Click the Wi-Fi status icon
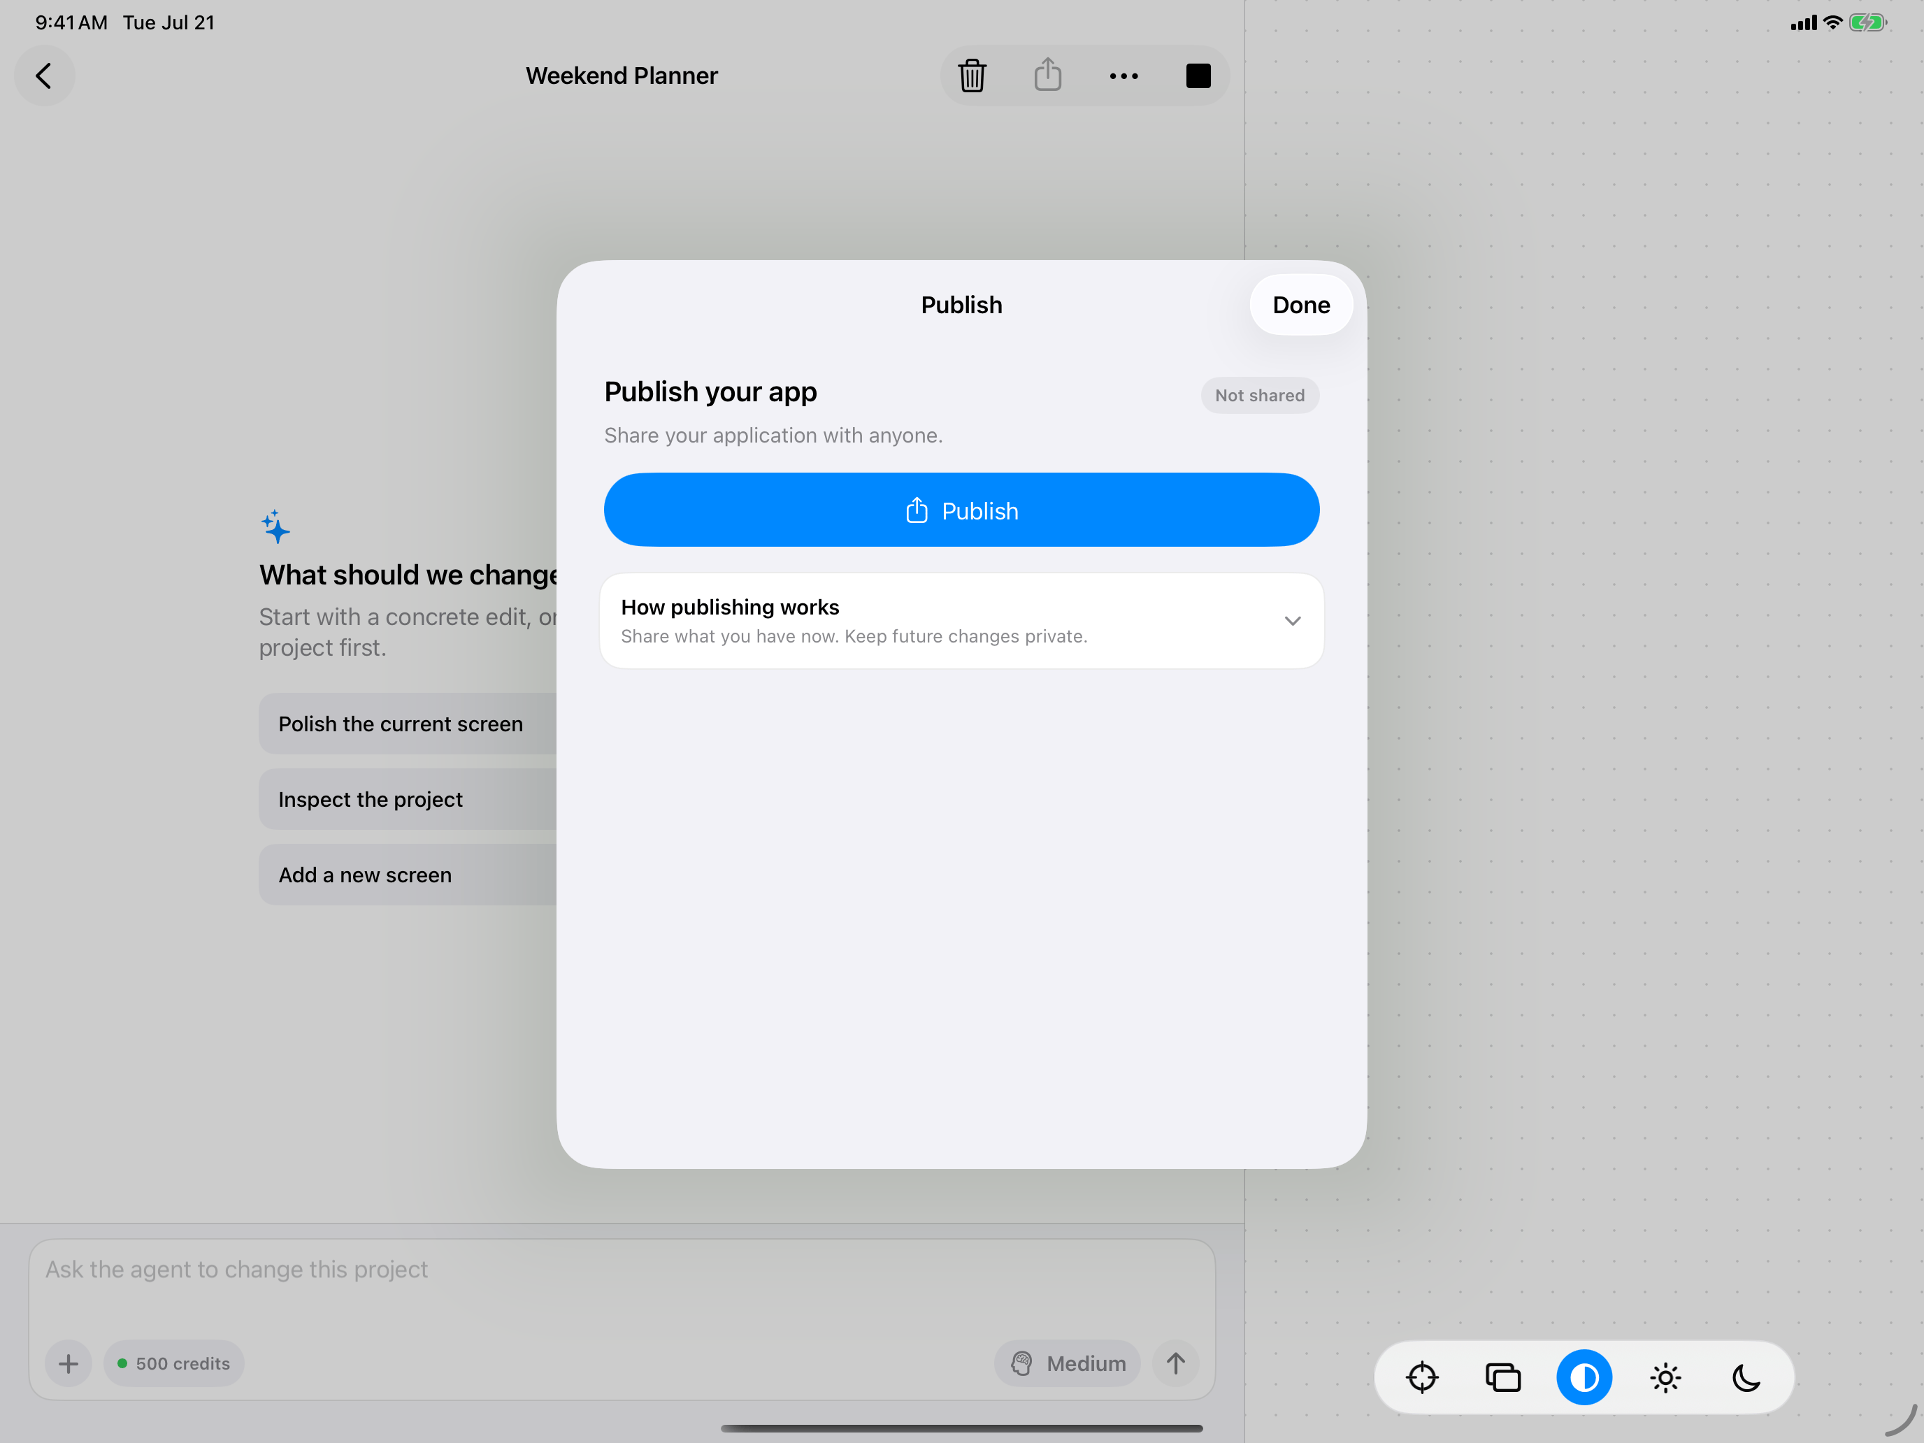 pyautogui.click(x=1832, y=22)
